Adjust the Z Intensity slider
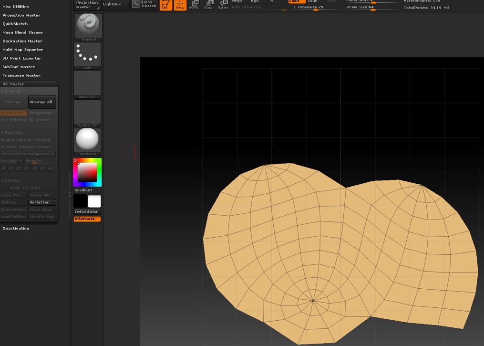 (316, 8)
